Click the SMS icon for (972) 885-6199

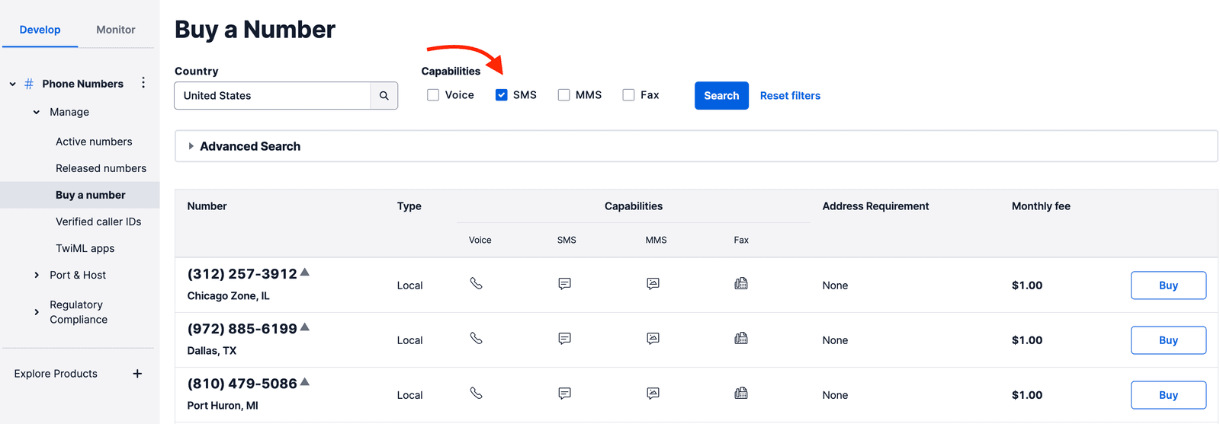coord(564,339)
